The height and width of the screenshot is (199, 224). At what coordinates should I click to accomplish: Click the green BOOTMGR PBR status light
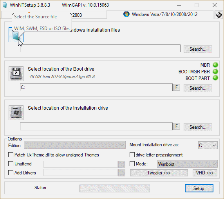pyautogui.click(x=215, y=71)
